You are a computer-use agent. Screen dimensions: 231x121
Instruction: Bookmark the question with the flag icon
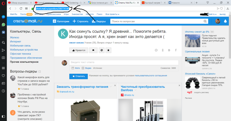93,50
